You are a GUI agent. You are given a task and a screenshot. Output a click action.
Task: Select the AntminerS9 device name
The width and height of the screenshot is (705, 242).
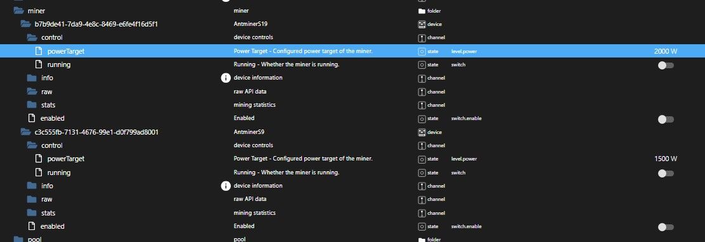click(x=249, y=132)
